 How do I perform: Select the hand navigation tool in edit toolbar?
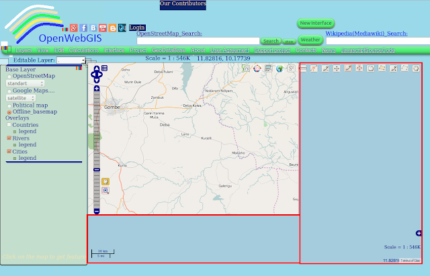416,68
